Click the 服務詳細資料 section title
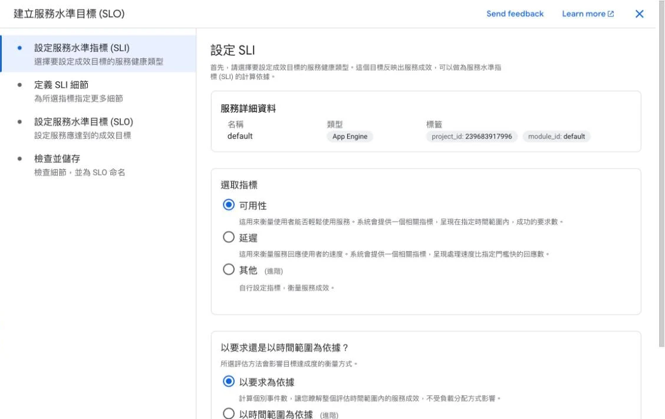This screenshot has height=419, width=665. tap(248, 108)
